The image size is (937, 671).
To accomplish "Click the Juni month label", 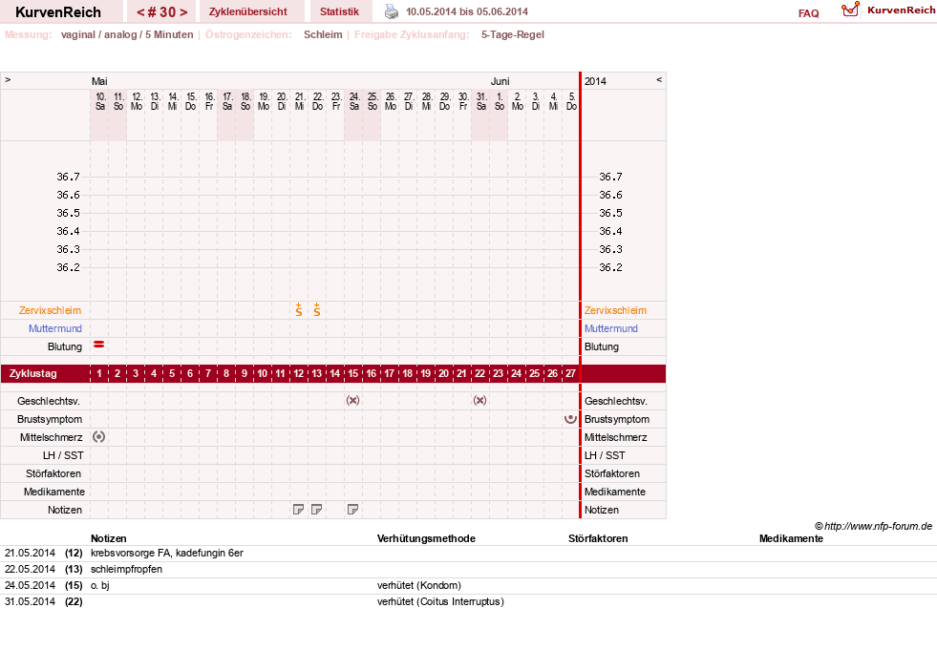I will 500,81.
